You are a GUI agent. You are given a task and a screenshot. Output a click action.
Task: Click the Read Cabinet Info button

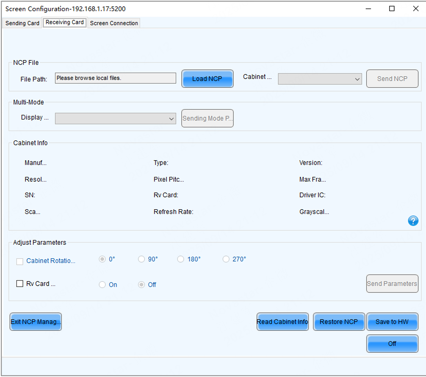click(x=282, y=322)
